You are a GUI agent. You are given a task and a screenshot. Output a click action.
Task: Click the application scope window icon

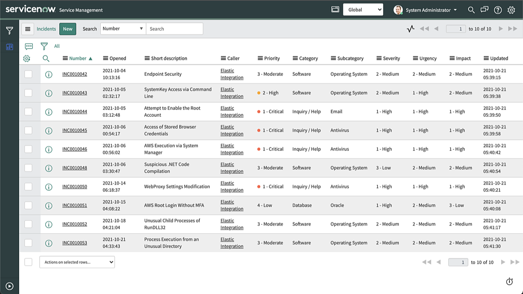tap(335, 10)
